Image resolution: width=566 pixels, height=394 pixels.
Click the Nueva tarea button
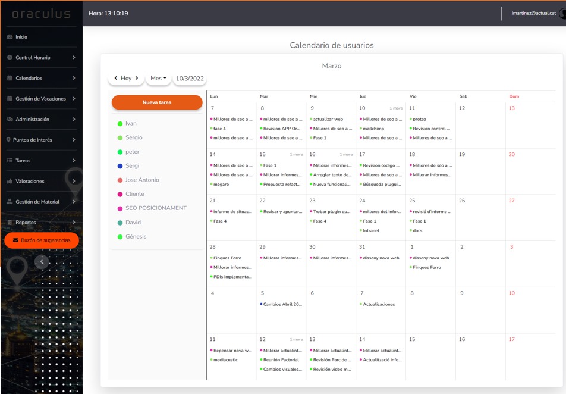click(x=157, y=102)
